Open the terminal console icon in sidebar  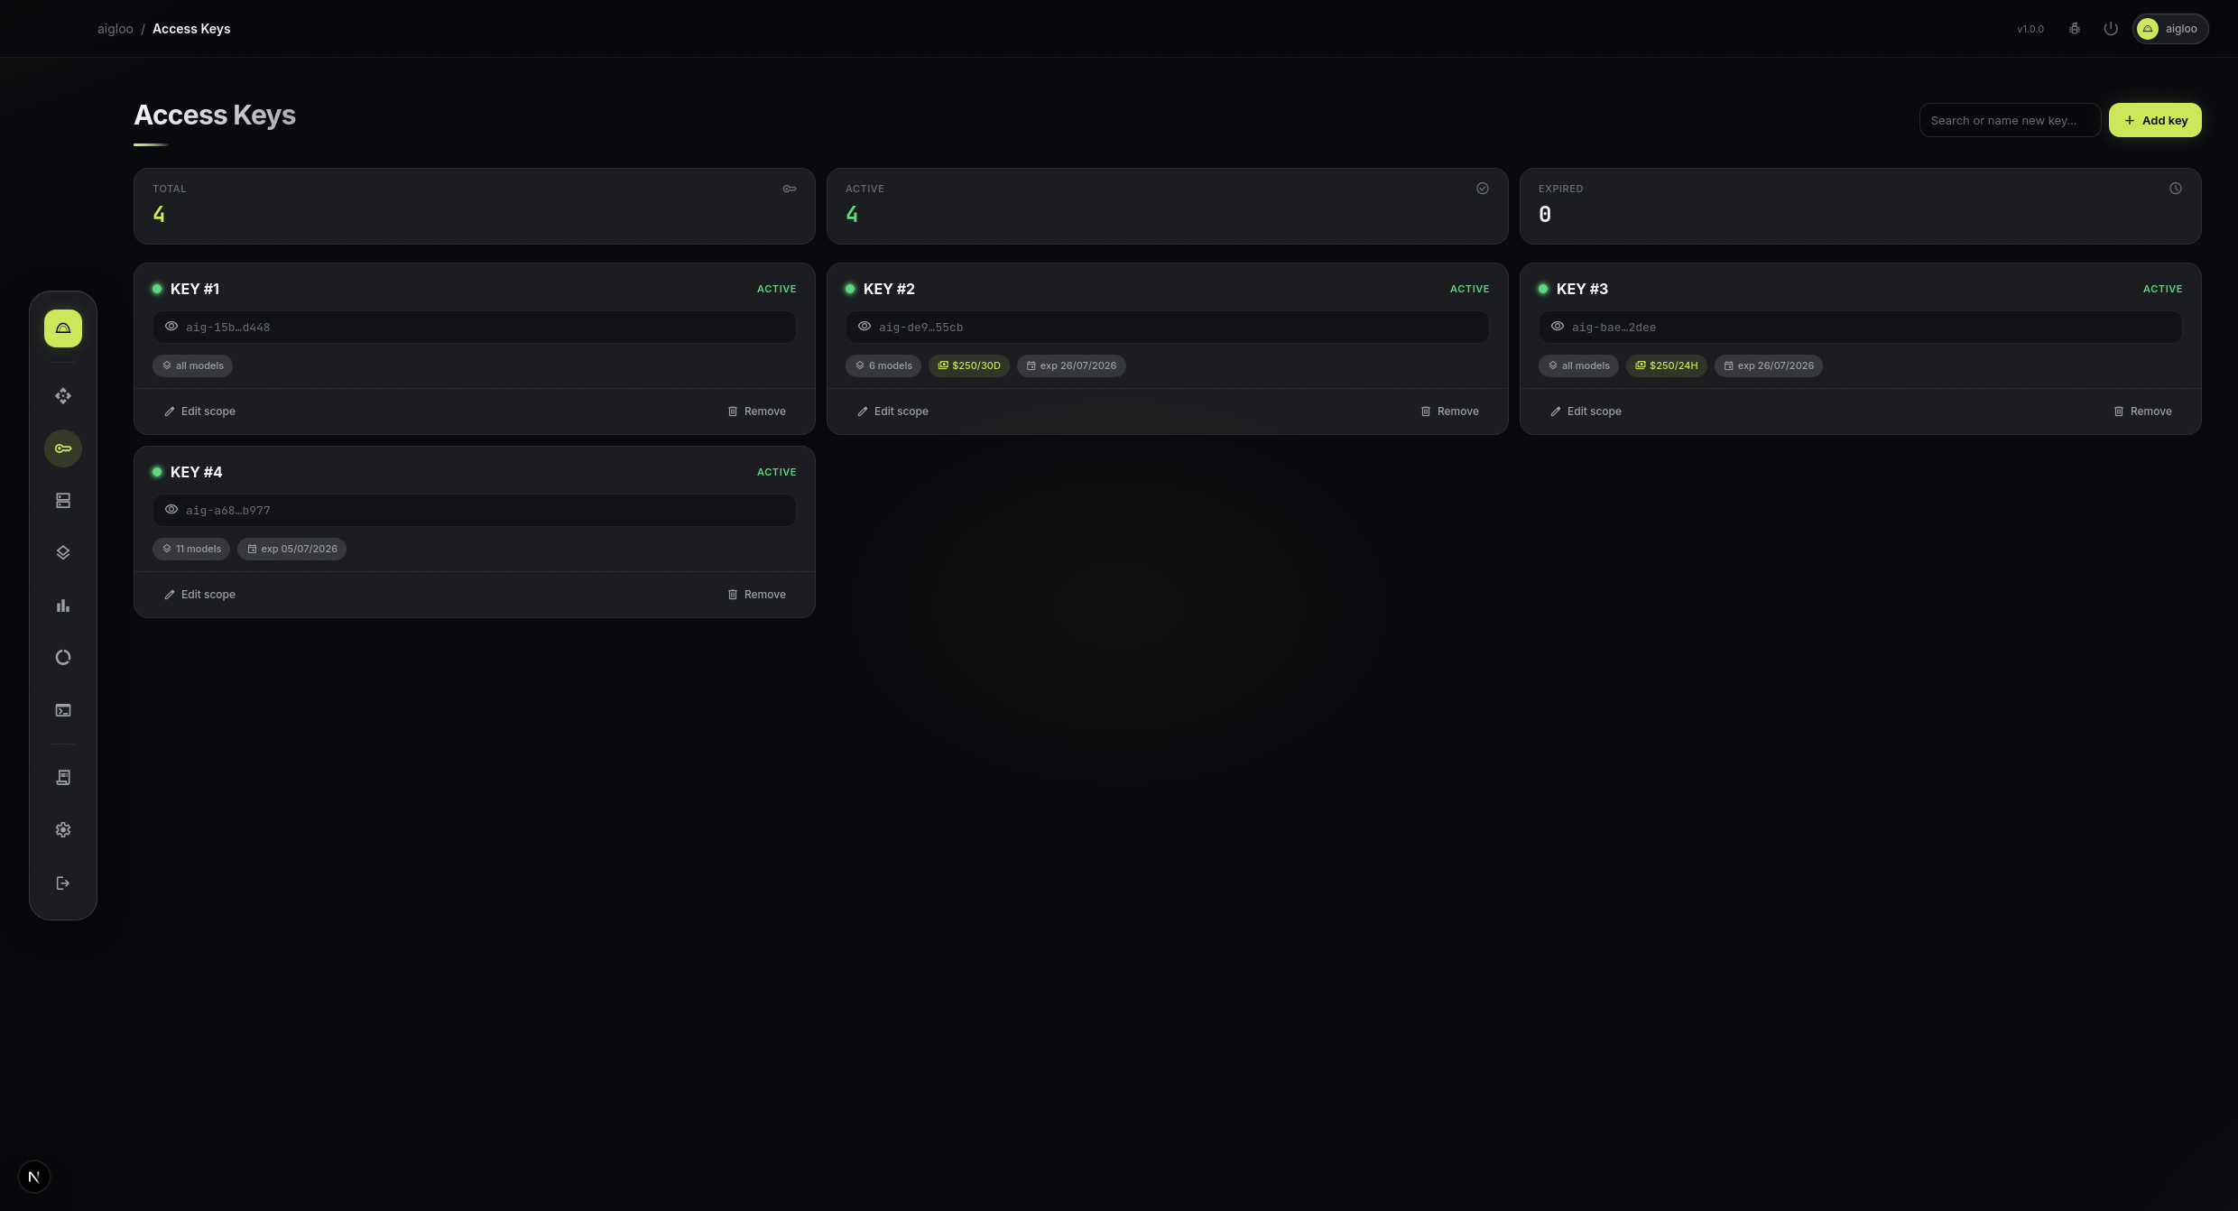[63, 710]
